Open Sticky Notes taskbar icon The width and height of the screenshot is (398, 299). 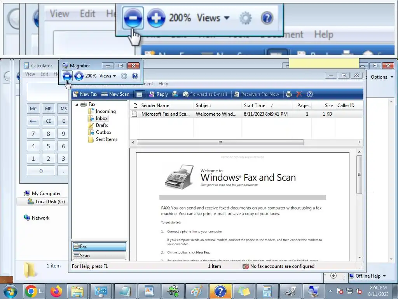pos(244,291)
